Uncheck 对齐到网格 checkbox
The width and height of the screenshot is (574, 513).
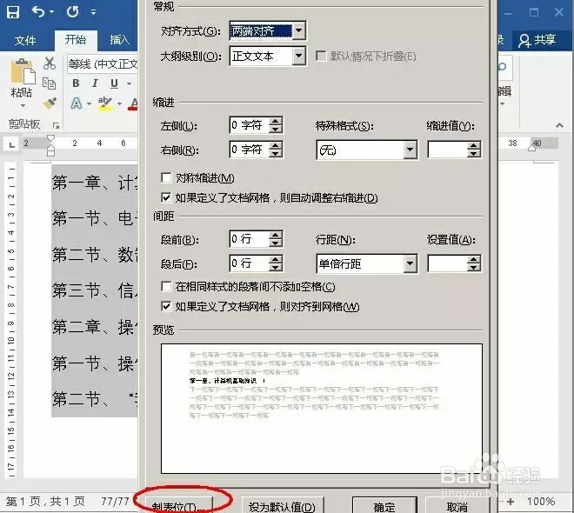166,306
